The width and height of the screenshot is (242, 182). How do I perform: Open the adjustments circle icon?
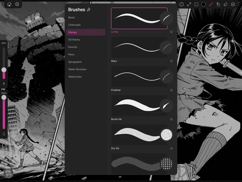tap(181, 4)
